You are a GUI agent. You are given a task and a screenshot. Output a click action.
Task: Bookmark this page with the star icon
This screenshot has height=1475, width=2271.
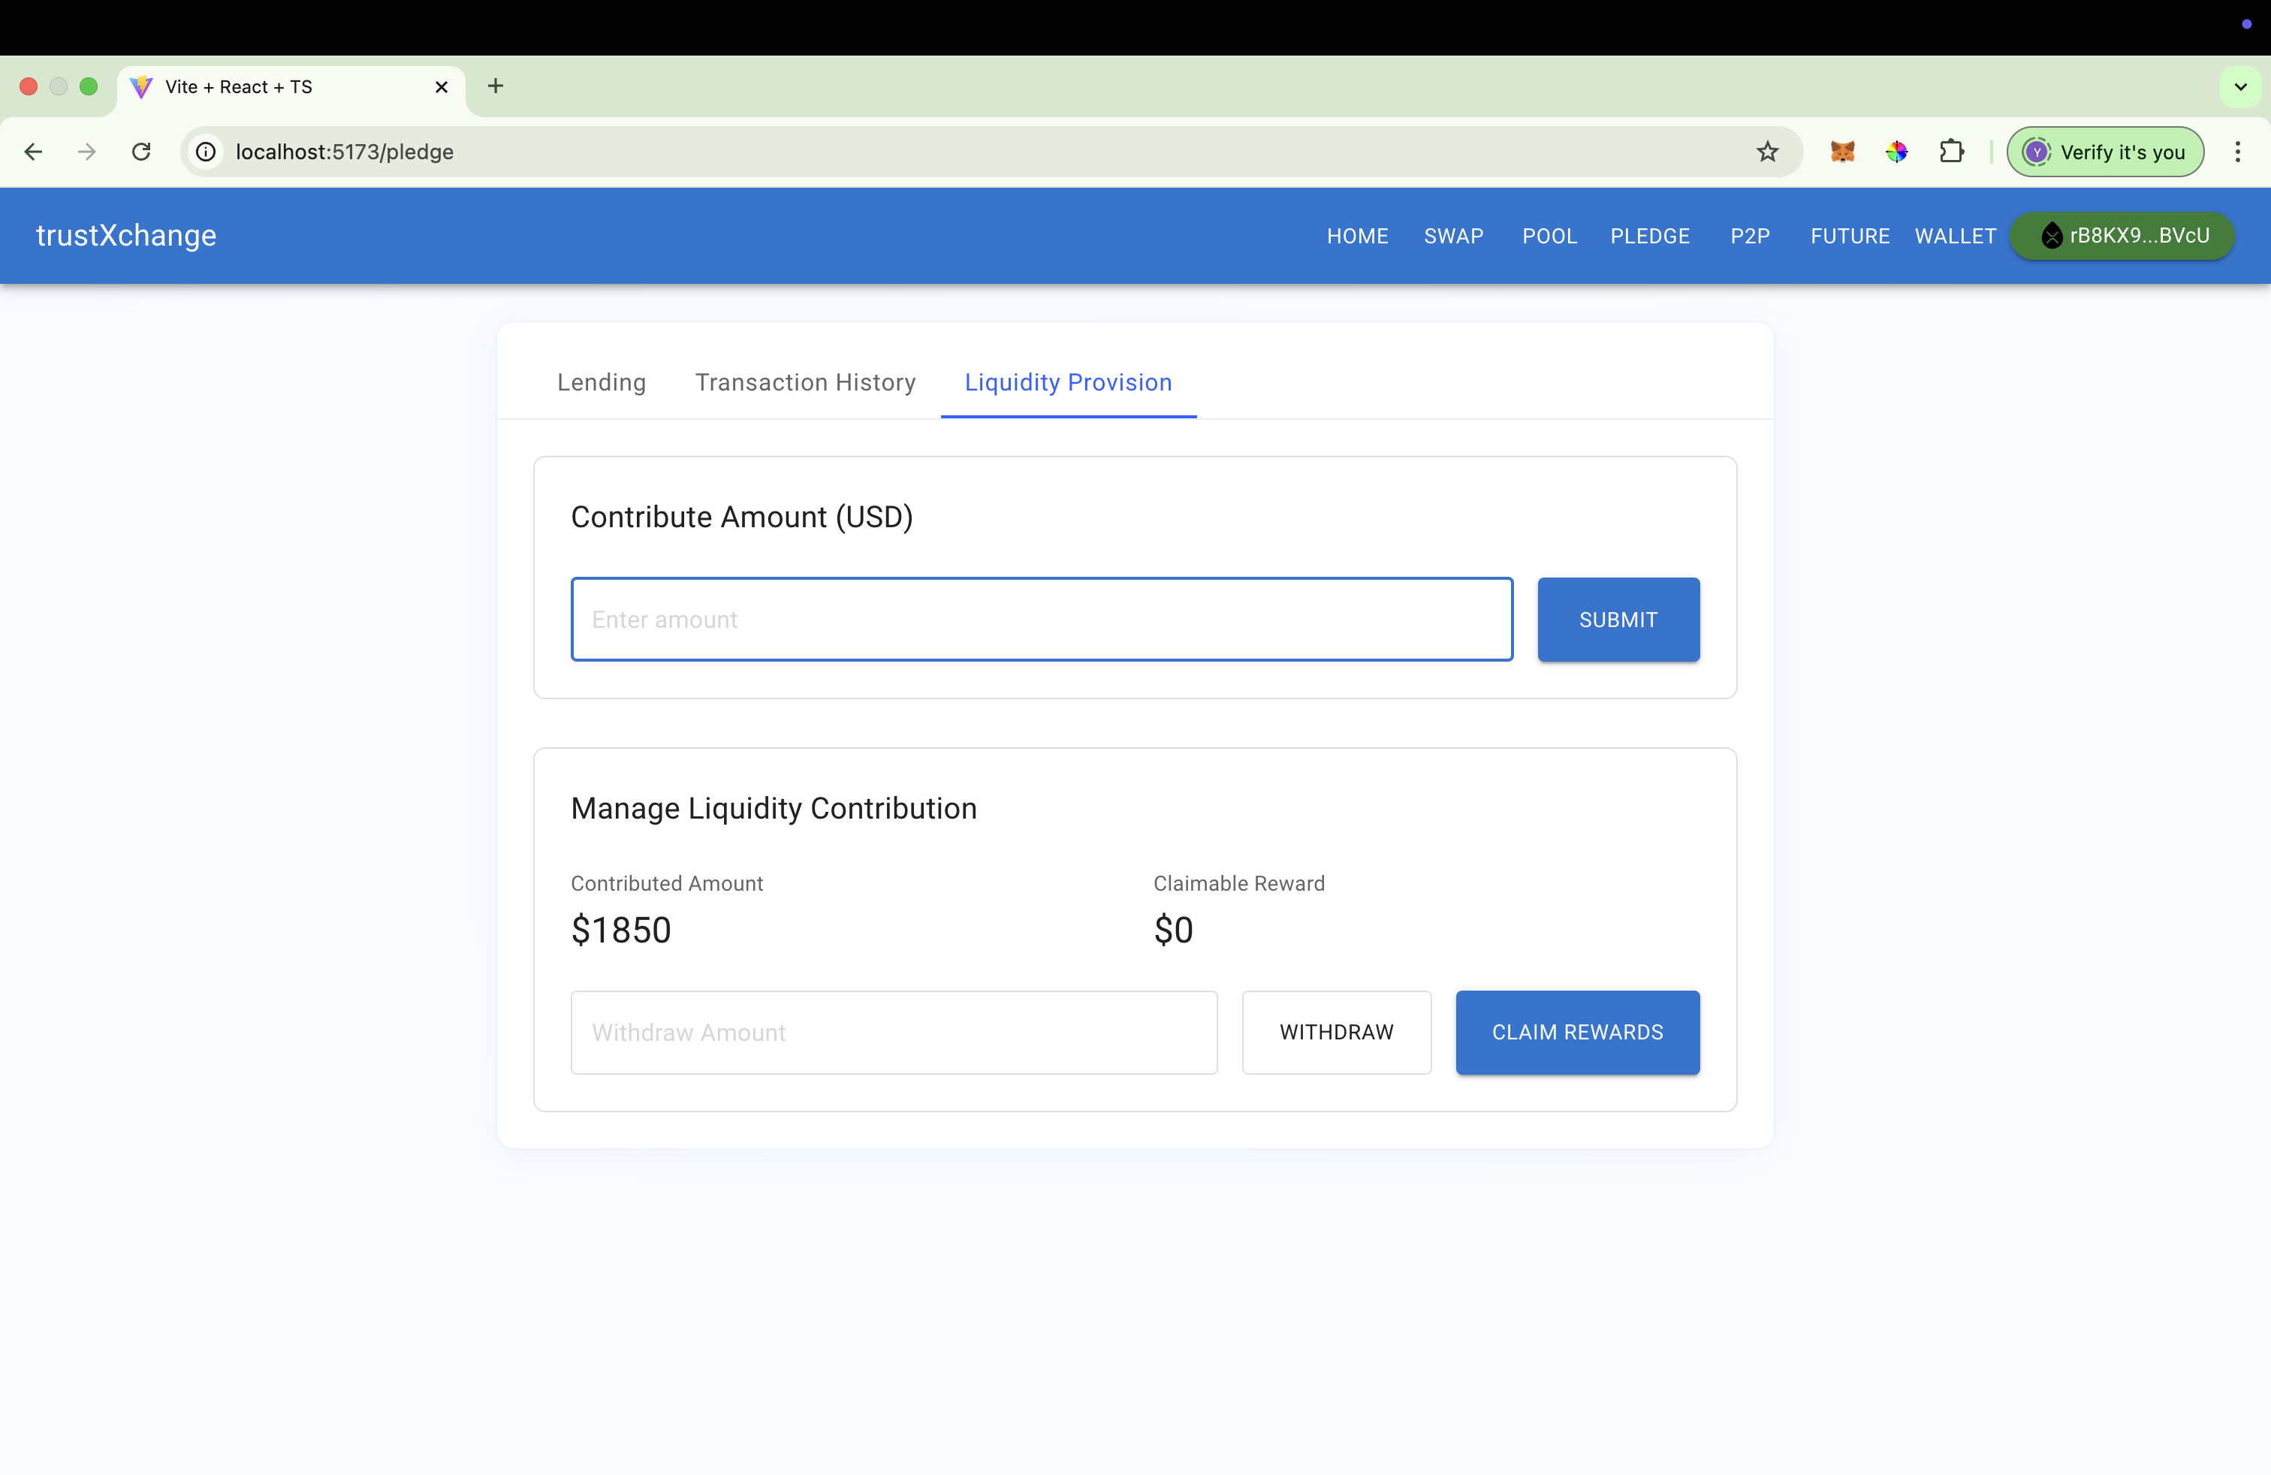pos(1767,152)
